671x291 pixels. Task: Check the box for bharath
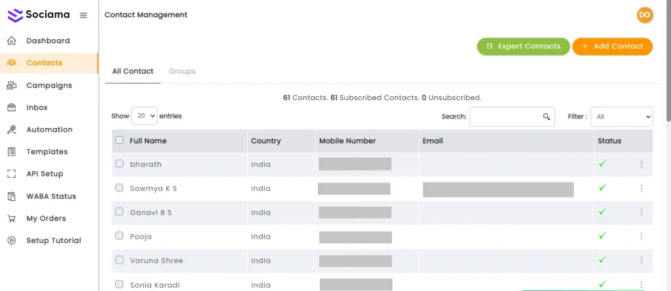[x=119, y=163]
